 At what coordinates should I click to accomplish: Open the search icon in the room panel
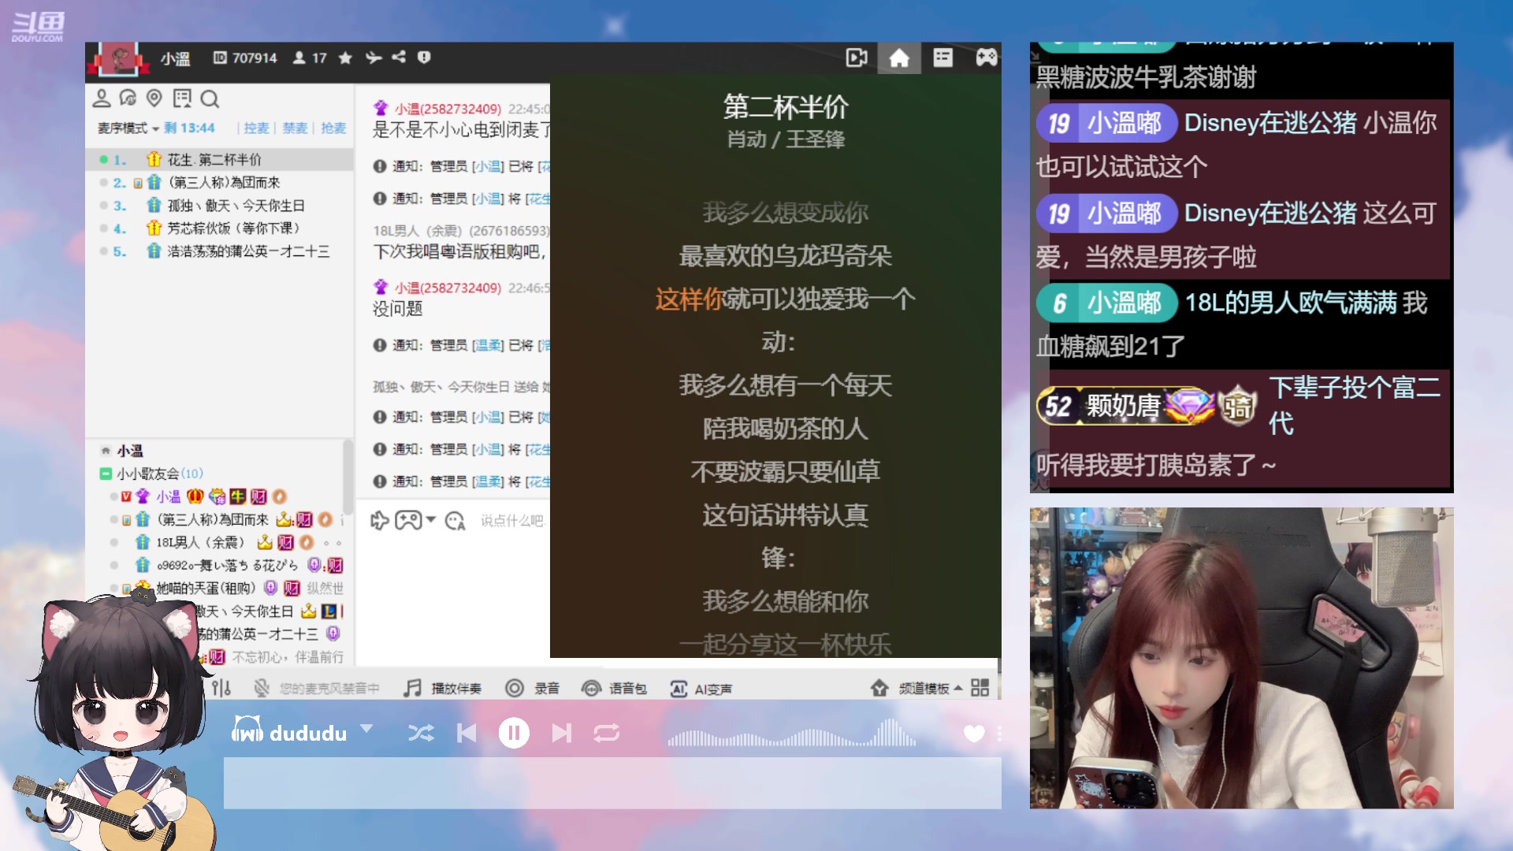click(x=210, y=99)
